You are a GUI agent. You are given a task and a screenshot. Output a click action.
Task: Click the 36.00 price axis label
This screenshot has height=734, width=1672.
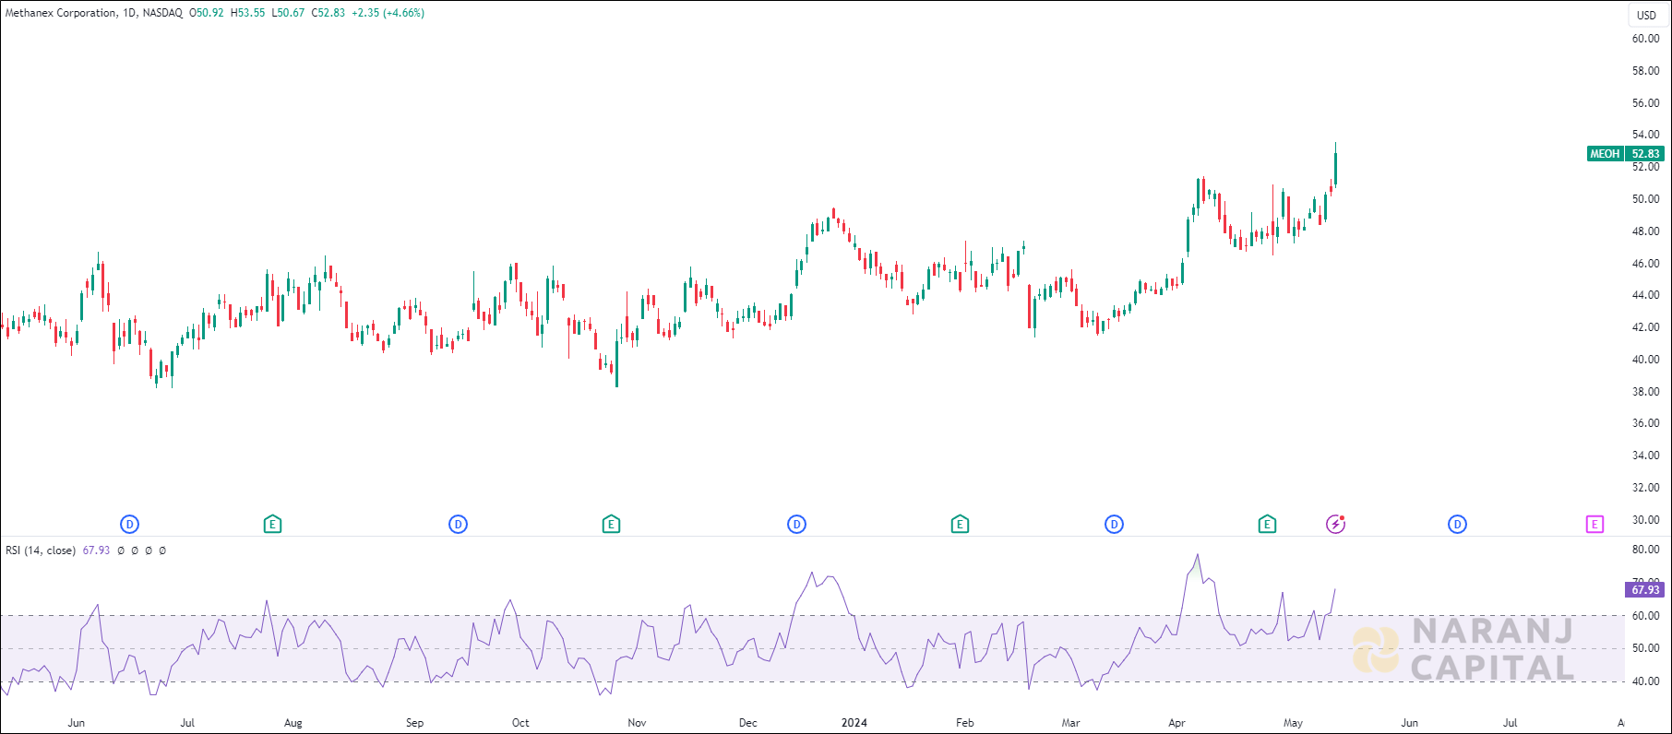coord(1645,423)
